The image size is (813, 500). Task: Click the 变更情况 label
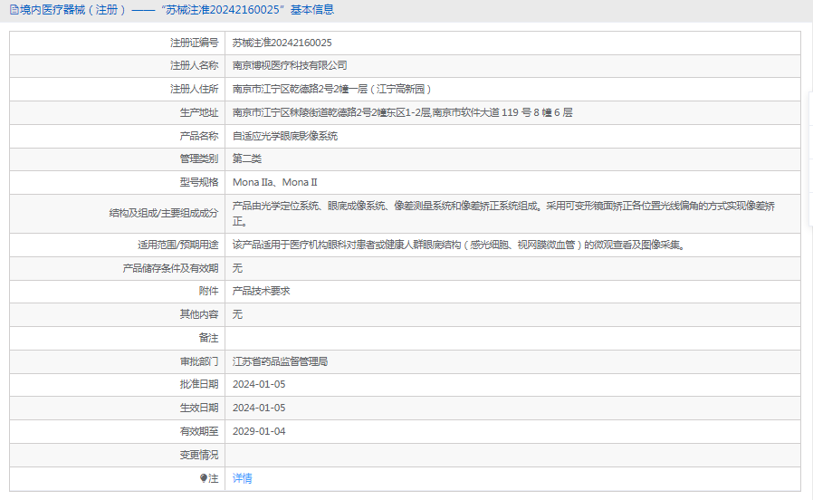[x=199, y=455]
